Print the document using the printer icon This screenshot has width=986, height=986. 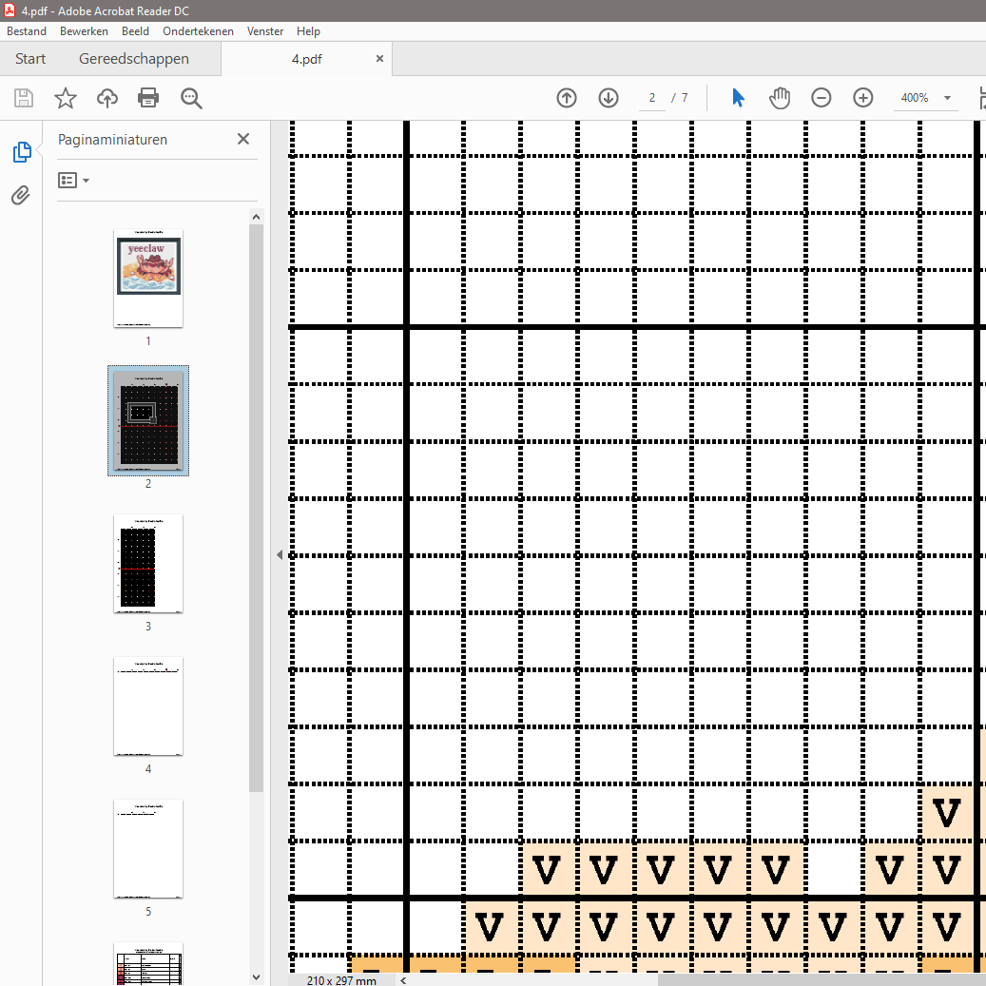pyautogui.click(x=148, y=98)
